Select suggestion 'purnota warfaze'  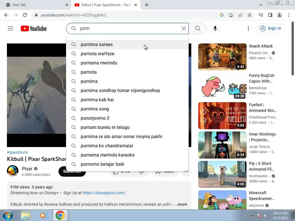[127, 54]
